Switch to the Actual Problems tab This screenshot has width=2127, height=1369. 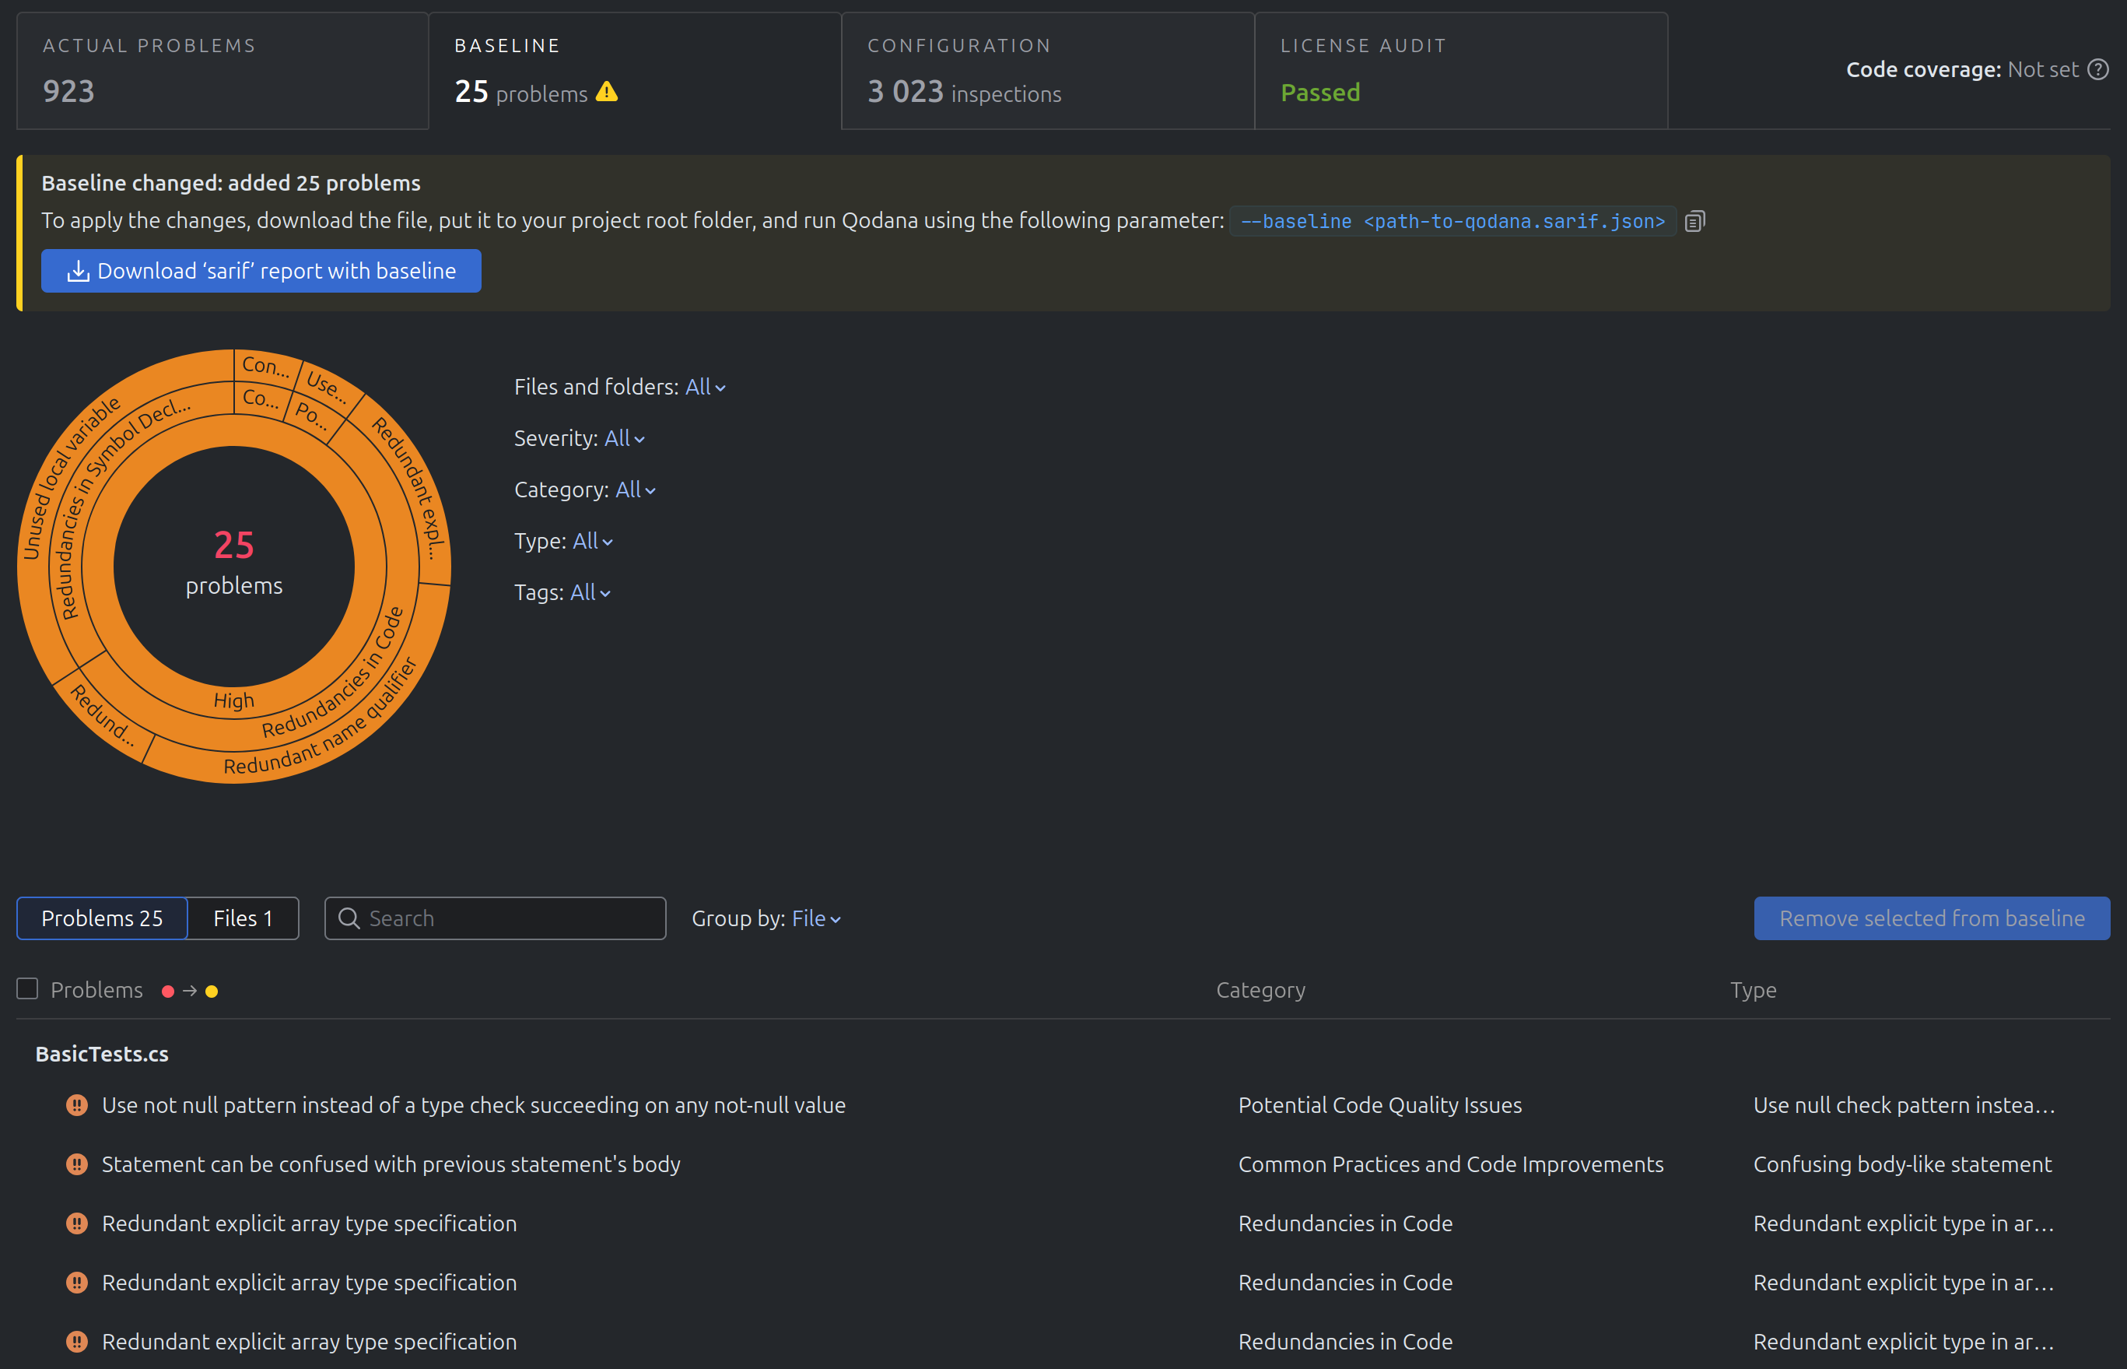click(x=223, y=70)
